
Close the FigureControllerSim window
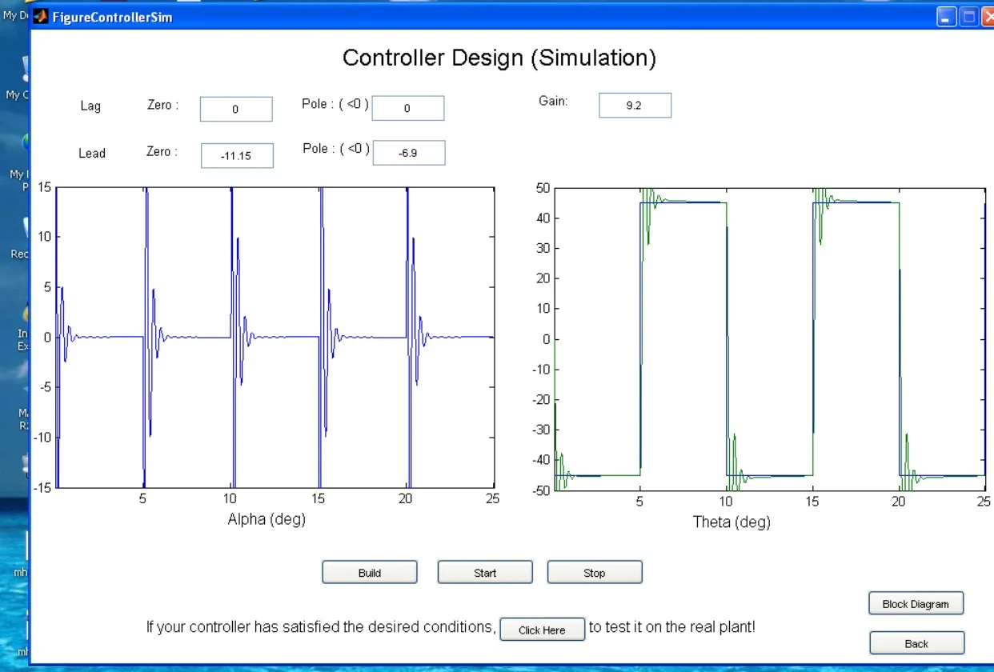[988, 17]
